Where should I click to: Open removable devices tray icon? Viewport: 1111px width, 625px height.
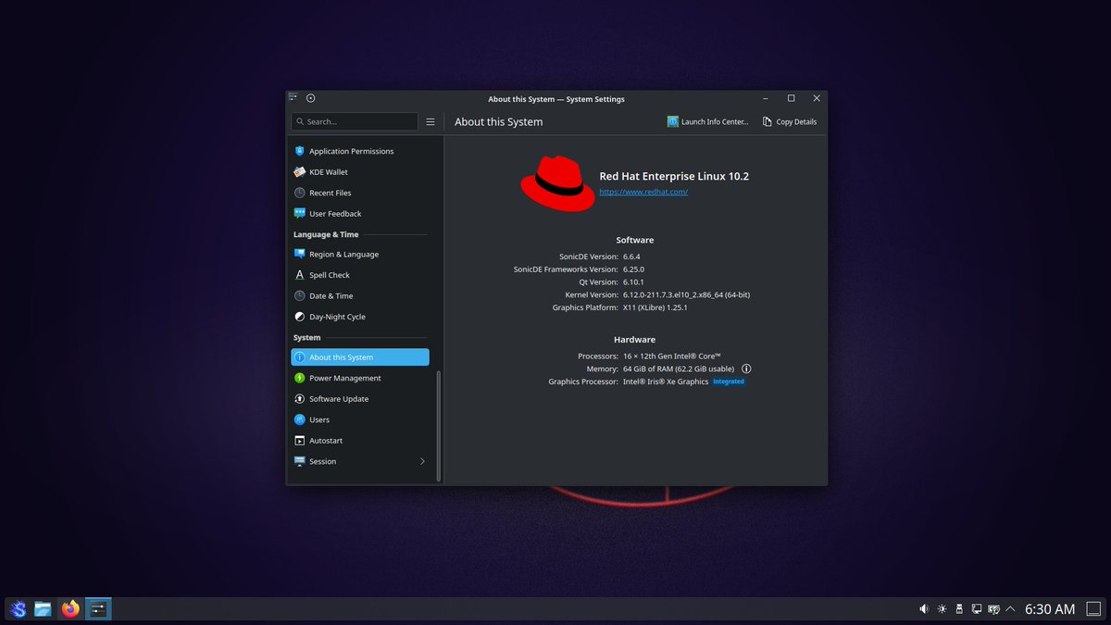[x=959, y=609]
